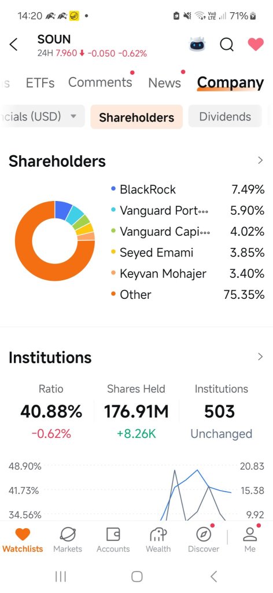
Task: Open search with the magnifier icon
Action: click(x=227, y=45)
